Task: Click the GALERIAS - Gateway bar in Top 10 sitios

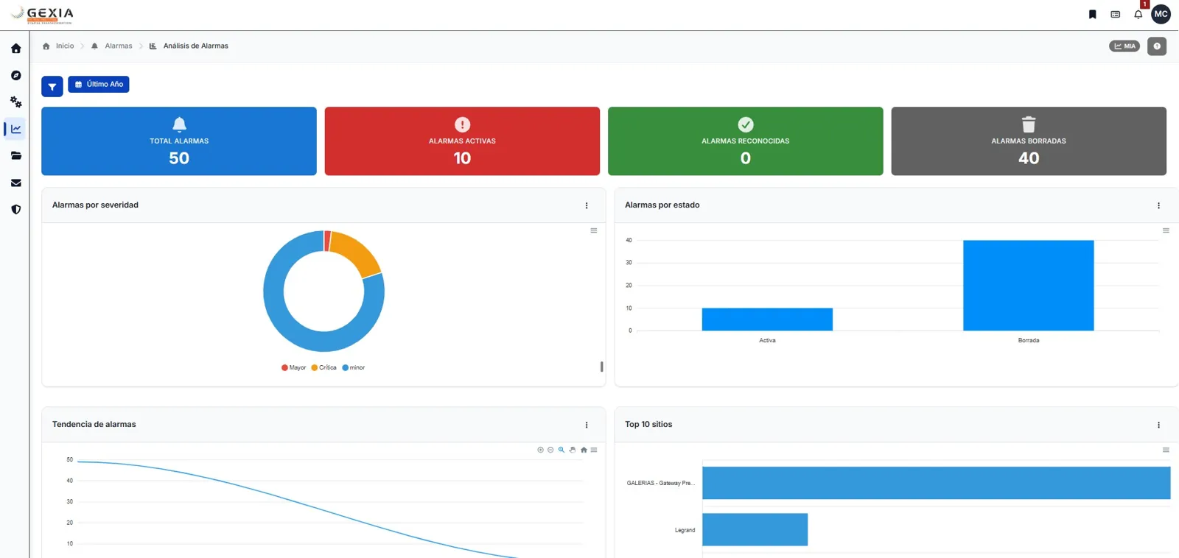Action: coord(936,483)
